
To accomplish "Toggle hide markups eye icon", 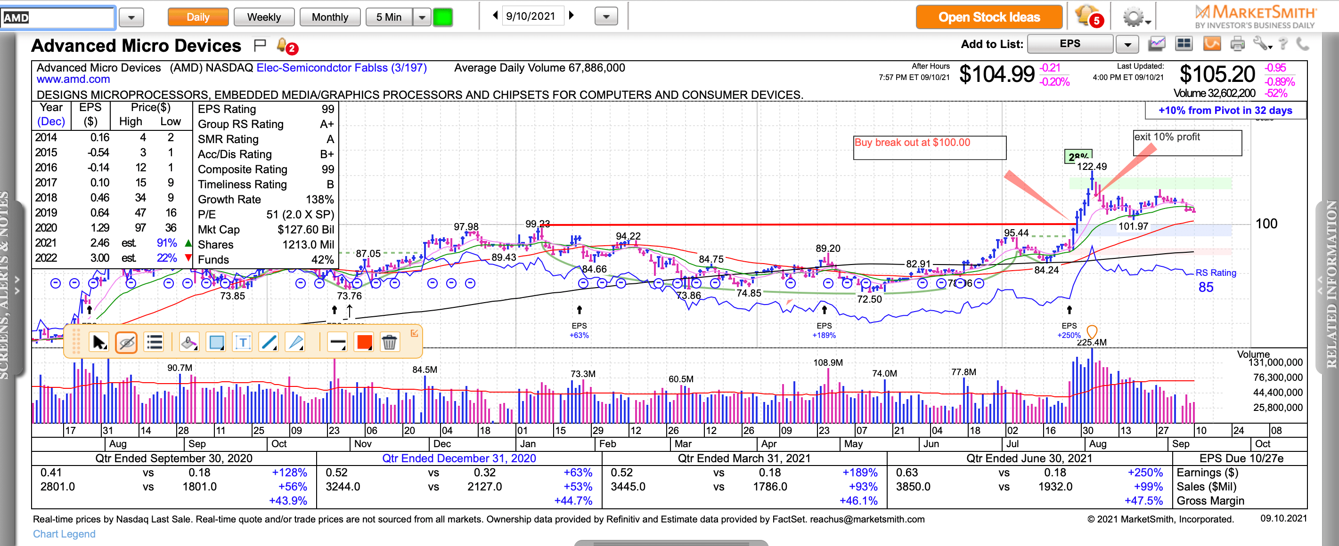I will coord(126,342).
